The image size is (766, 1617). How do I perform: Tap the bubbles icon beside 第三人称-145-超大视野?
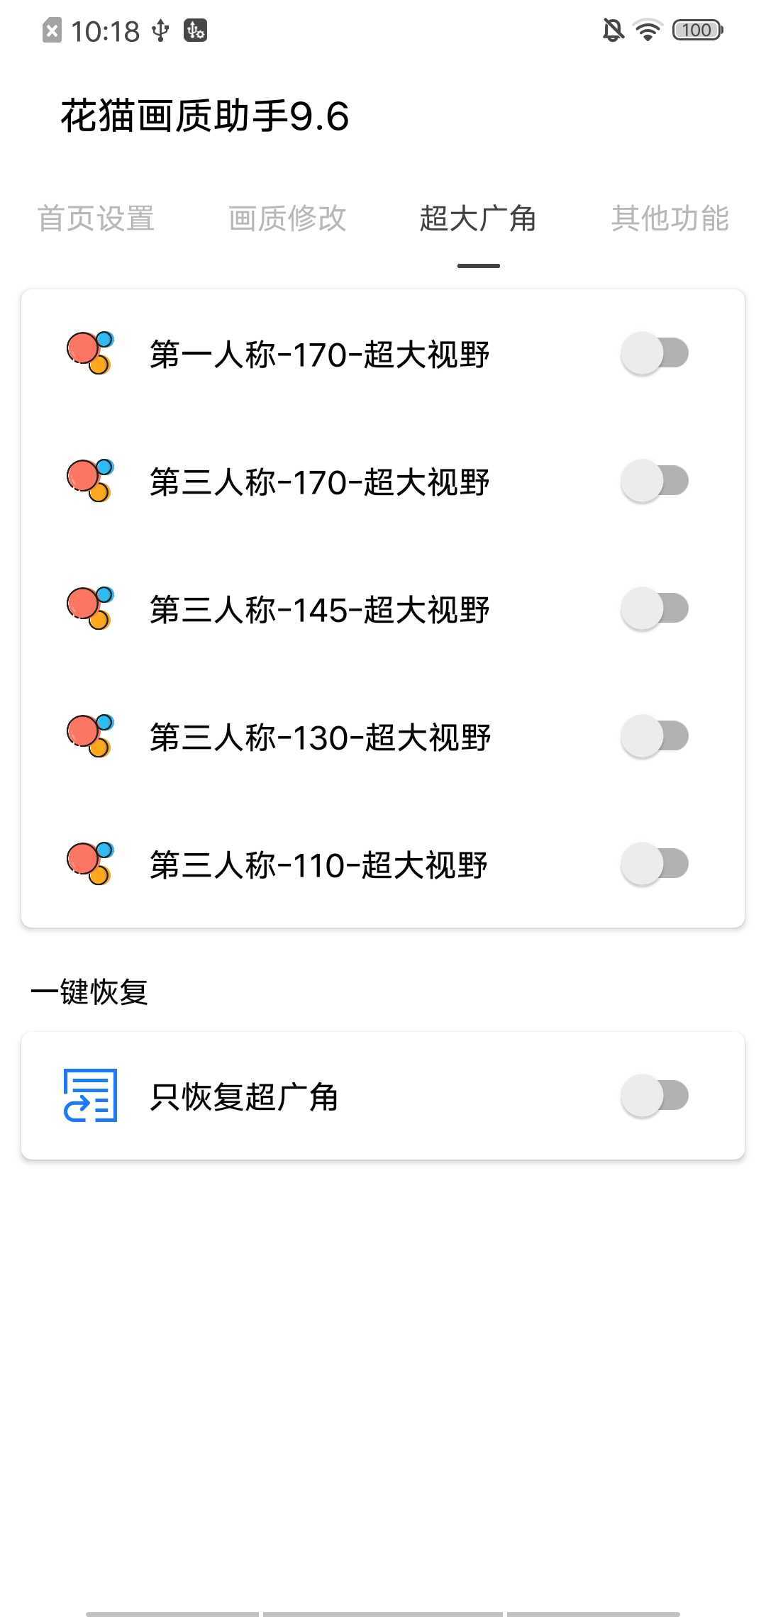point(90,608)
